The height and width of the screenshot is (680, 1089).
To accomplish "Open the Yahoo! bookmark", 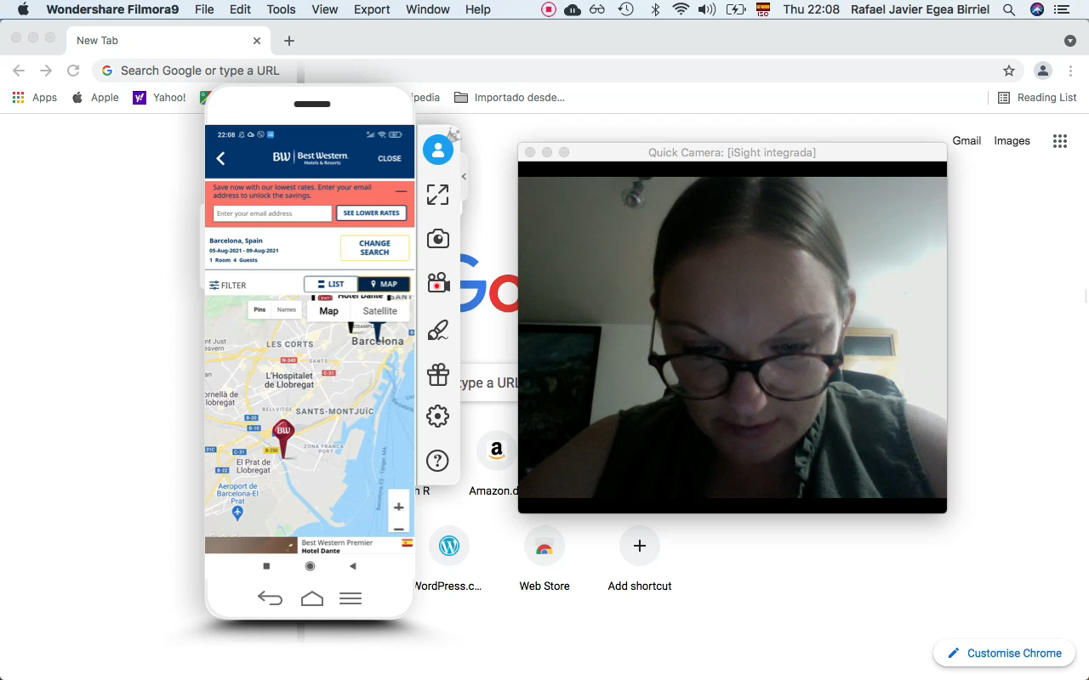I will pos(160,98).
